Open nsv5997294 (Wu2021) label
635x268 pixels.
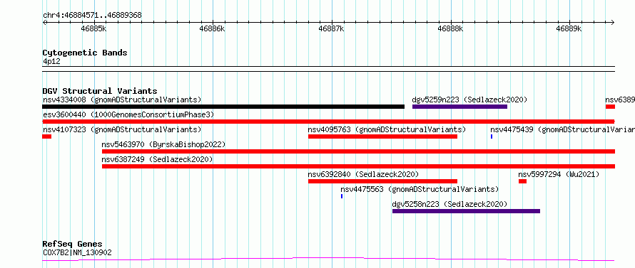[x=559, y=174]
